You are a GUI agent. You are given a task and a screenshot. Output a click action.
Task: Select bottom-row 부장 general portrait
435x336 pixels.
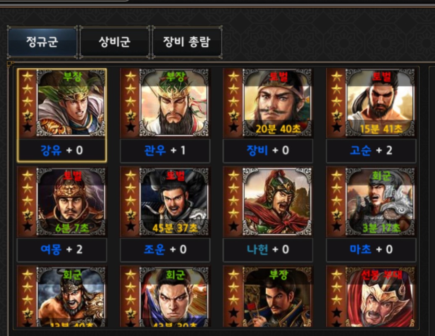(277, 297)
